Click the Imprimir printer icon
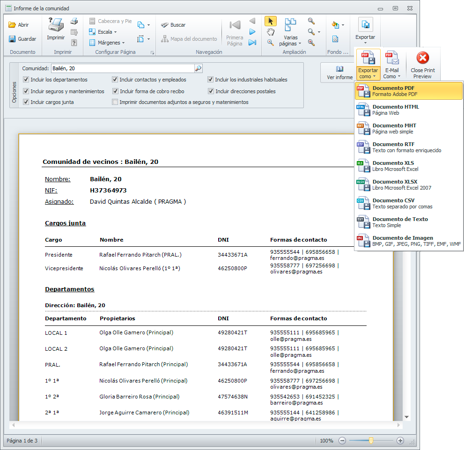Image resolution: width=464 pixels, height=450 pixels. coord(56,25)
